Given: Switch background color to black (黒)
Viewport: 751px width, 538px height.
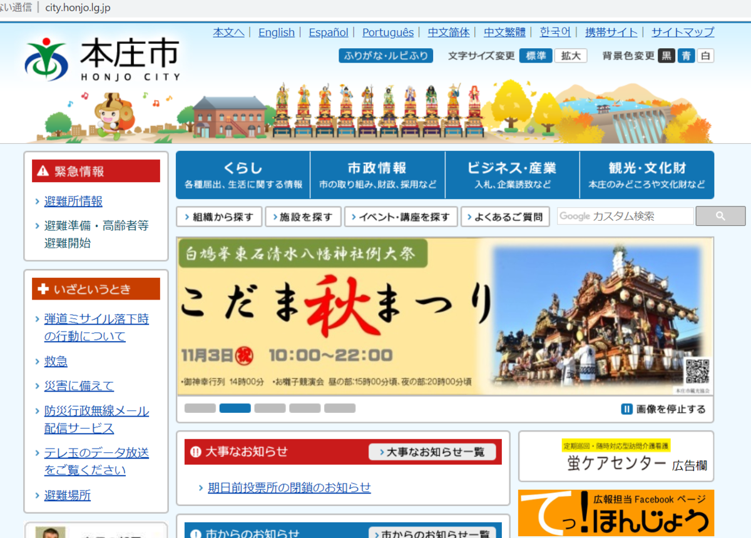Looking at the screenshot, I should click(667, 56).
